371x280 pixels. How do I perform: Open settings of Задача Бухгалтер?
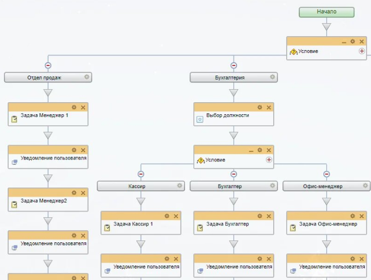click(x=260, y=216)
